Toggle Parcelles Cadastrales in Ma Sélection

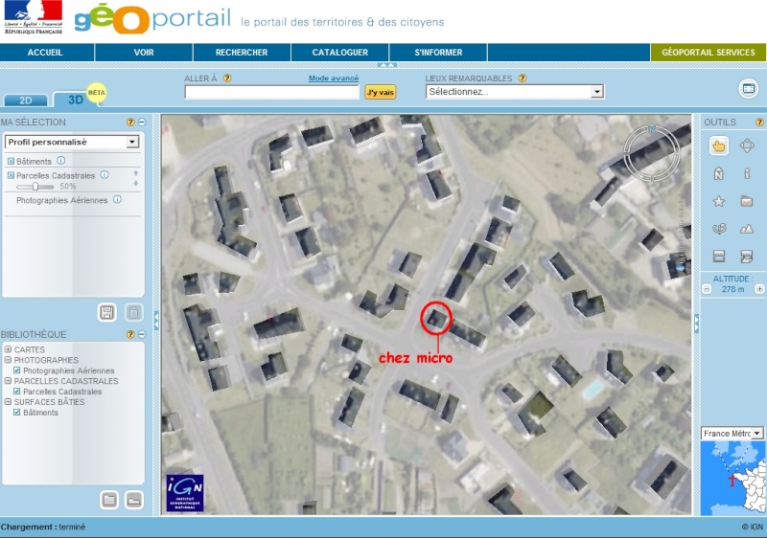click(11, 175)
